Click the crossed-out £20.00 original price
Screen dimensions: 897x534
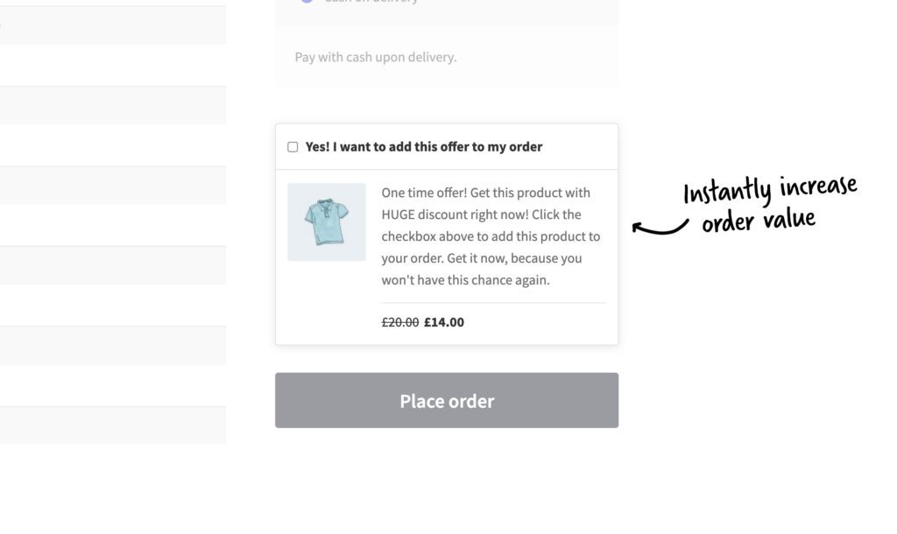click(400, 321)
